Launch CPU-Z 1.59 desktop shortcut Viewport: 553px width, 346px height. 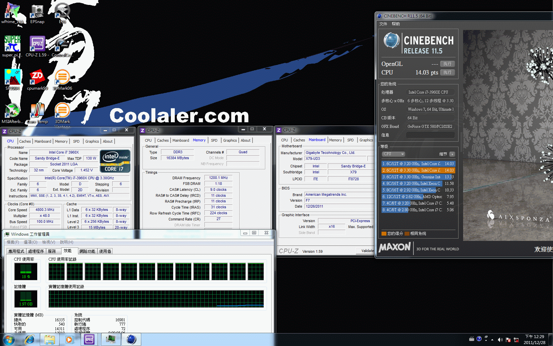click(x=37, y=46)
